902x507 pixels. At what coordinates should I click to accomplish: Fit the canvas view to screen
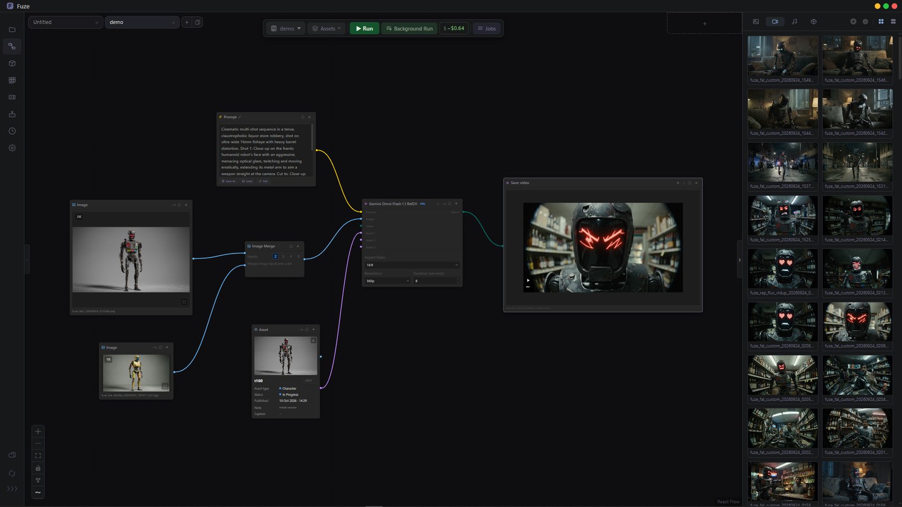pos(38,456)
